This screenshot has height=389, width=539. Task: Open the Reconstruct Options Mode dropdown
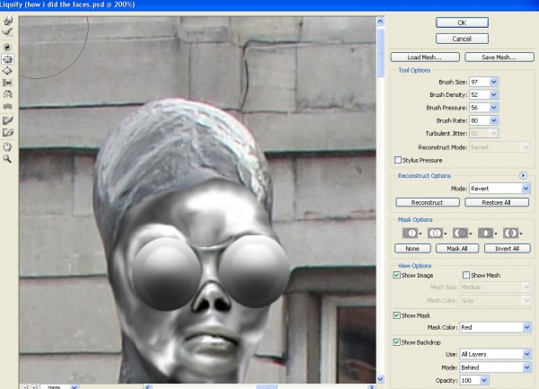(x=499, y=189)
